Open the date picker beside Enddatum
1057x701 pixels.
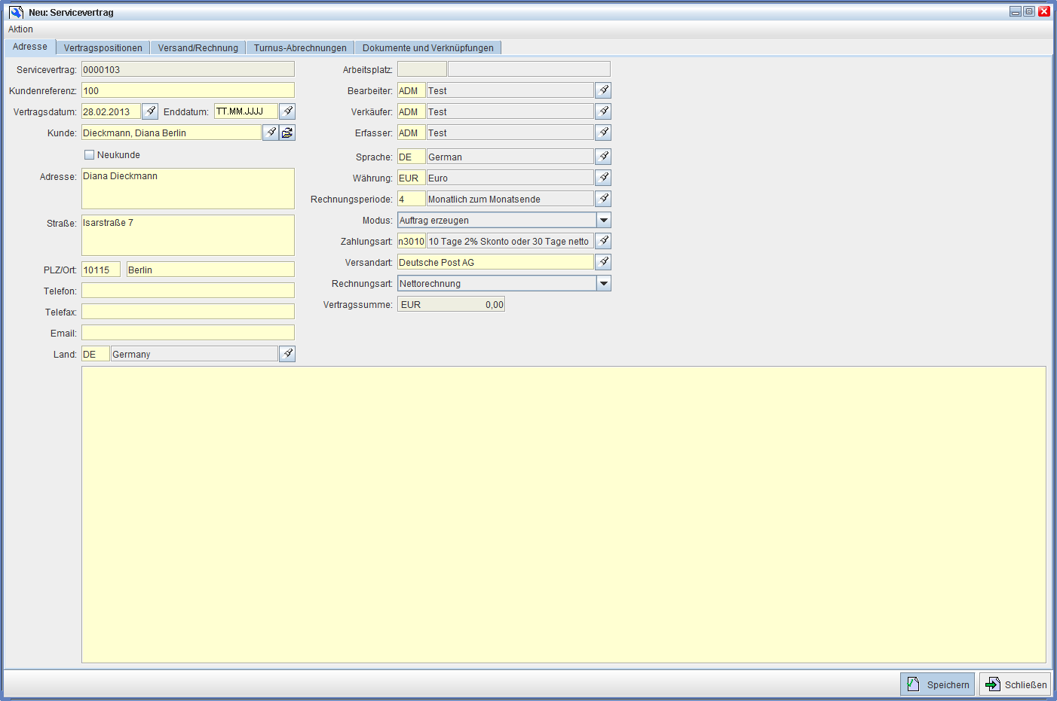287,111
